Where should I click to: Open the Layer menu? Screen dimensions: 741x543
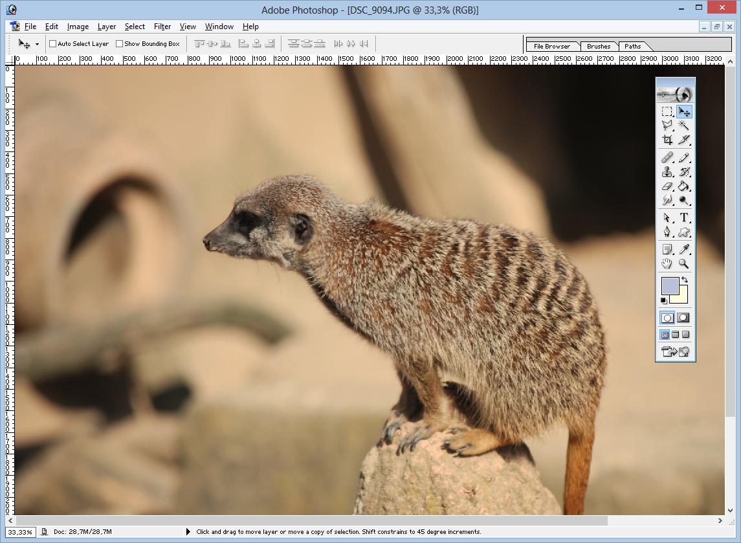coord(107,27)
